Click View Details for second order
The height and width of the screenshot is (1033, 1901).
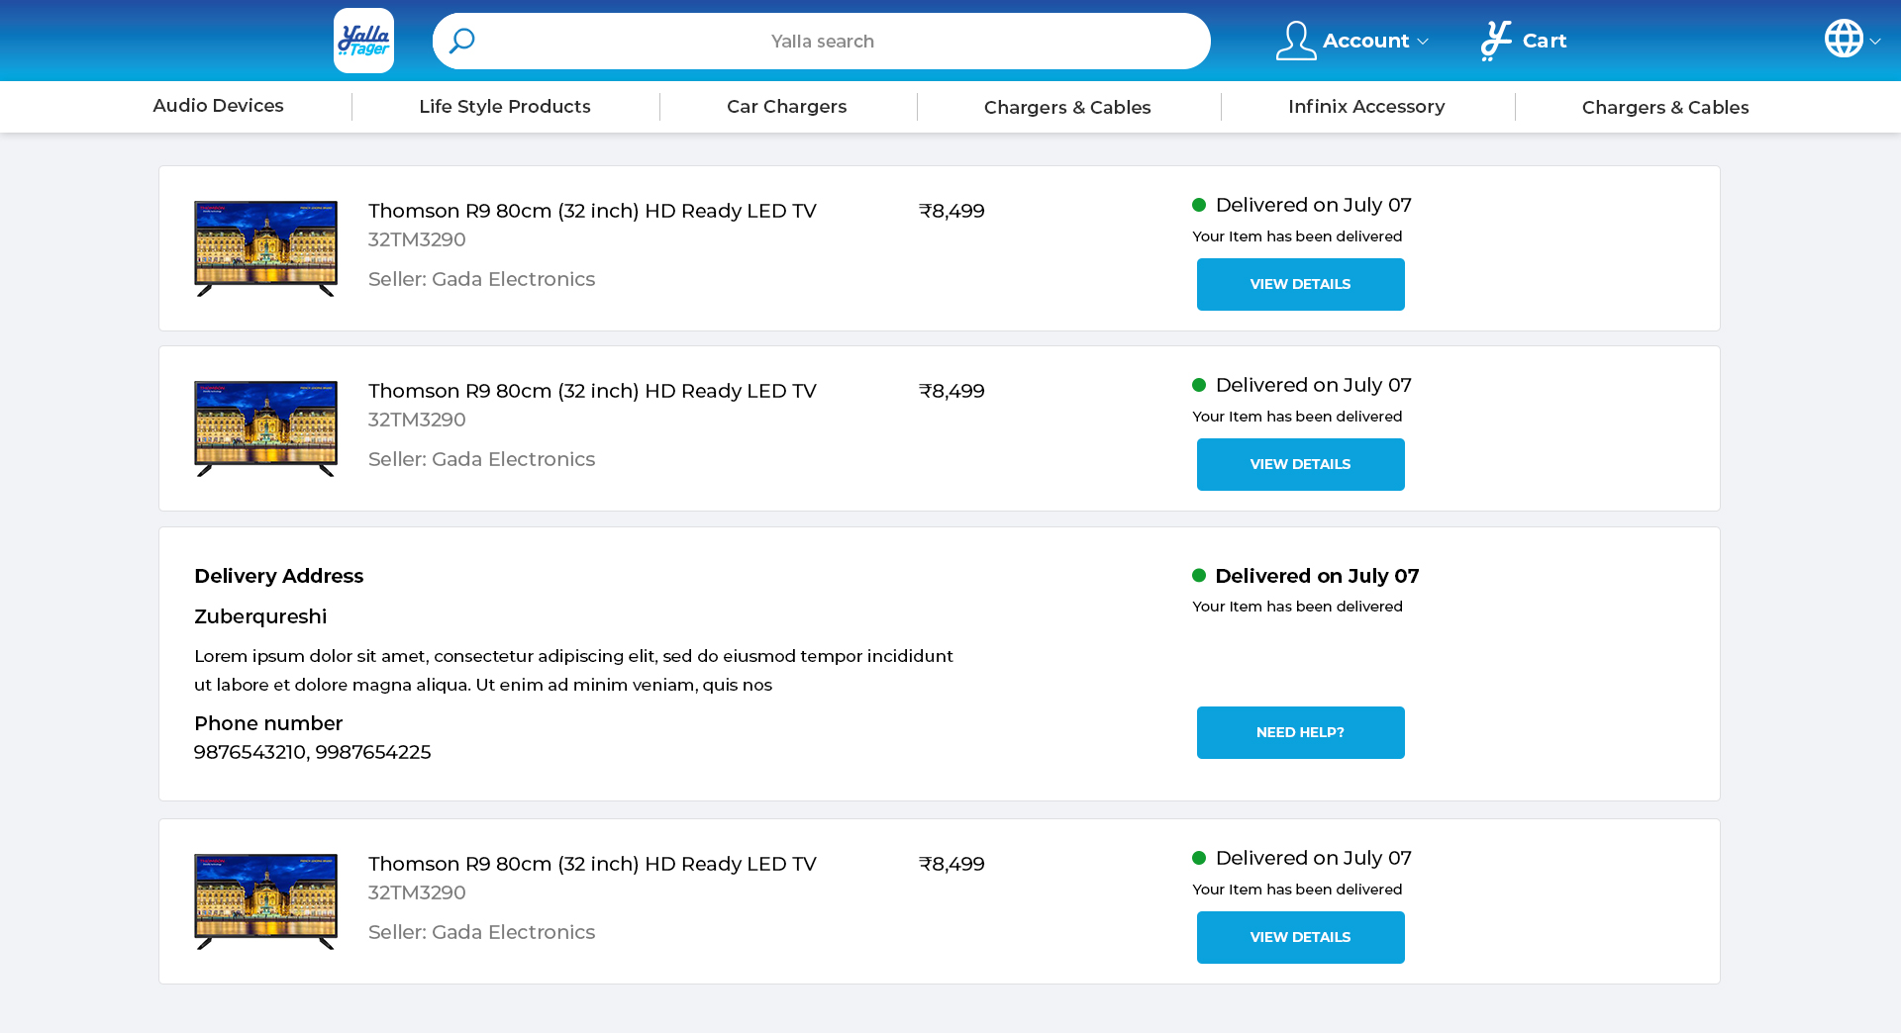pos(1299,464)
